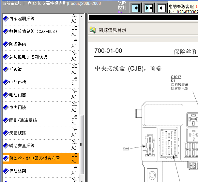Open 保险丝、继电器及插头布置 via its [进入] link
This screenshot has width=198, height=182.
(x=74, y=158)
